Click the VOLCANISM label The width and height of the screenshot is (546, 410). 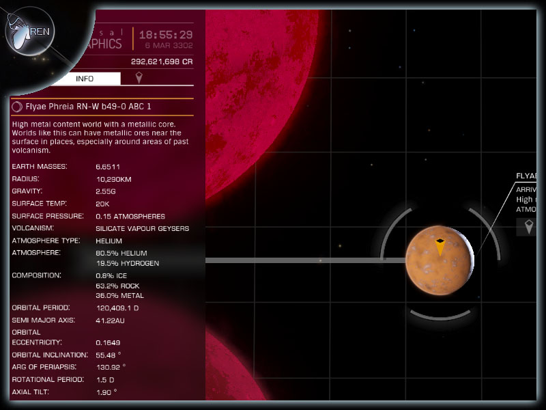(x=33, y=228)
